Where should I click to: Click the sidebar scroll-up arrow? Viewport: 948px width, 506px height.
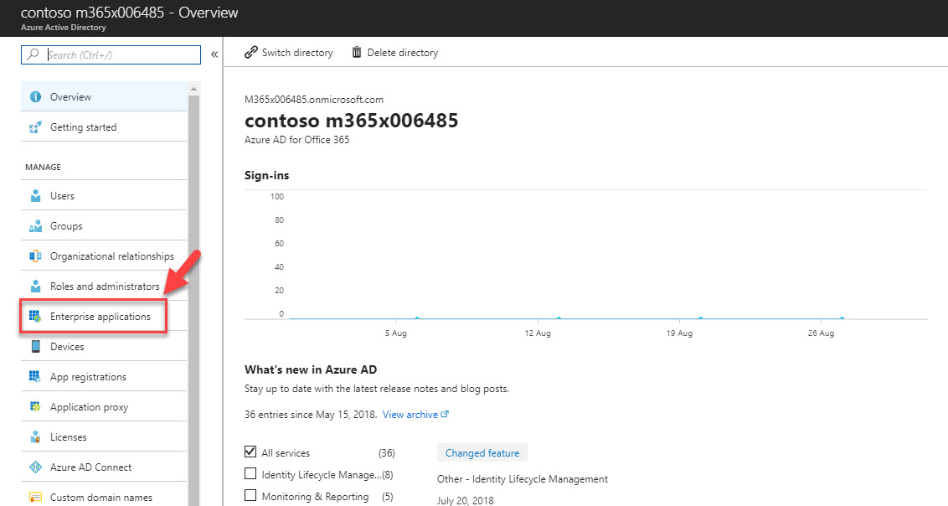tap(194, 89)
